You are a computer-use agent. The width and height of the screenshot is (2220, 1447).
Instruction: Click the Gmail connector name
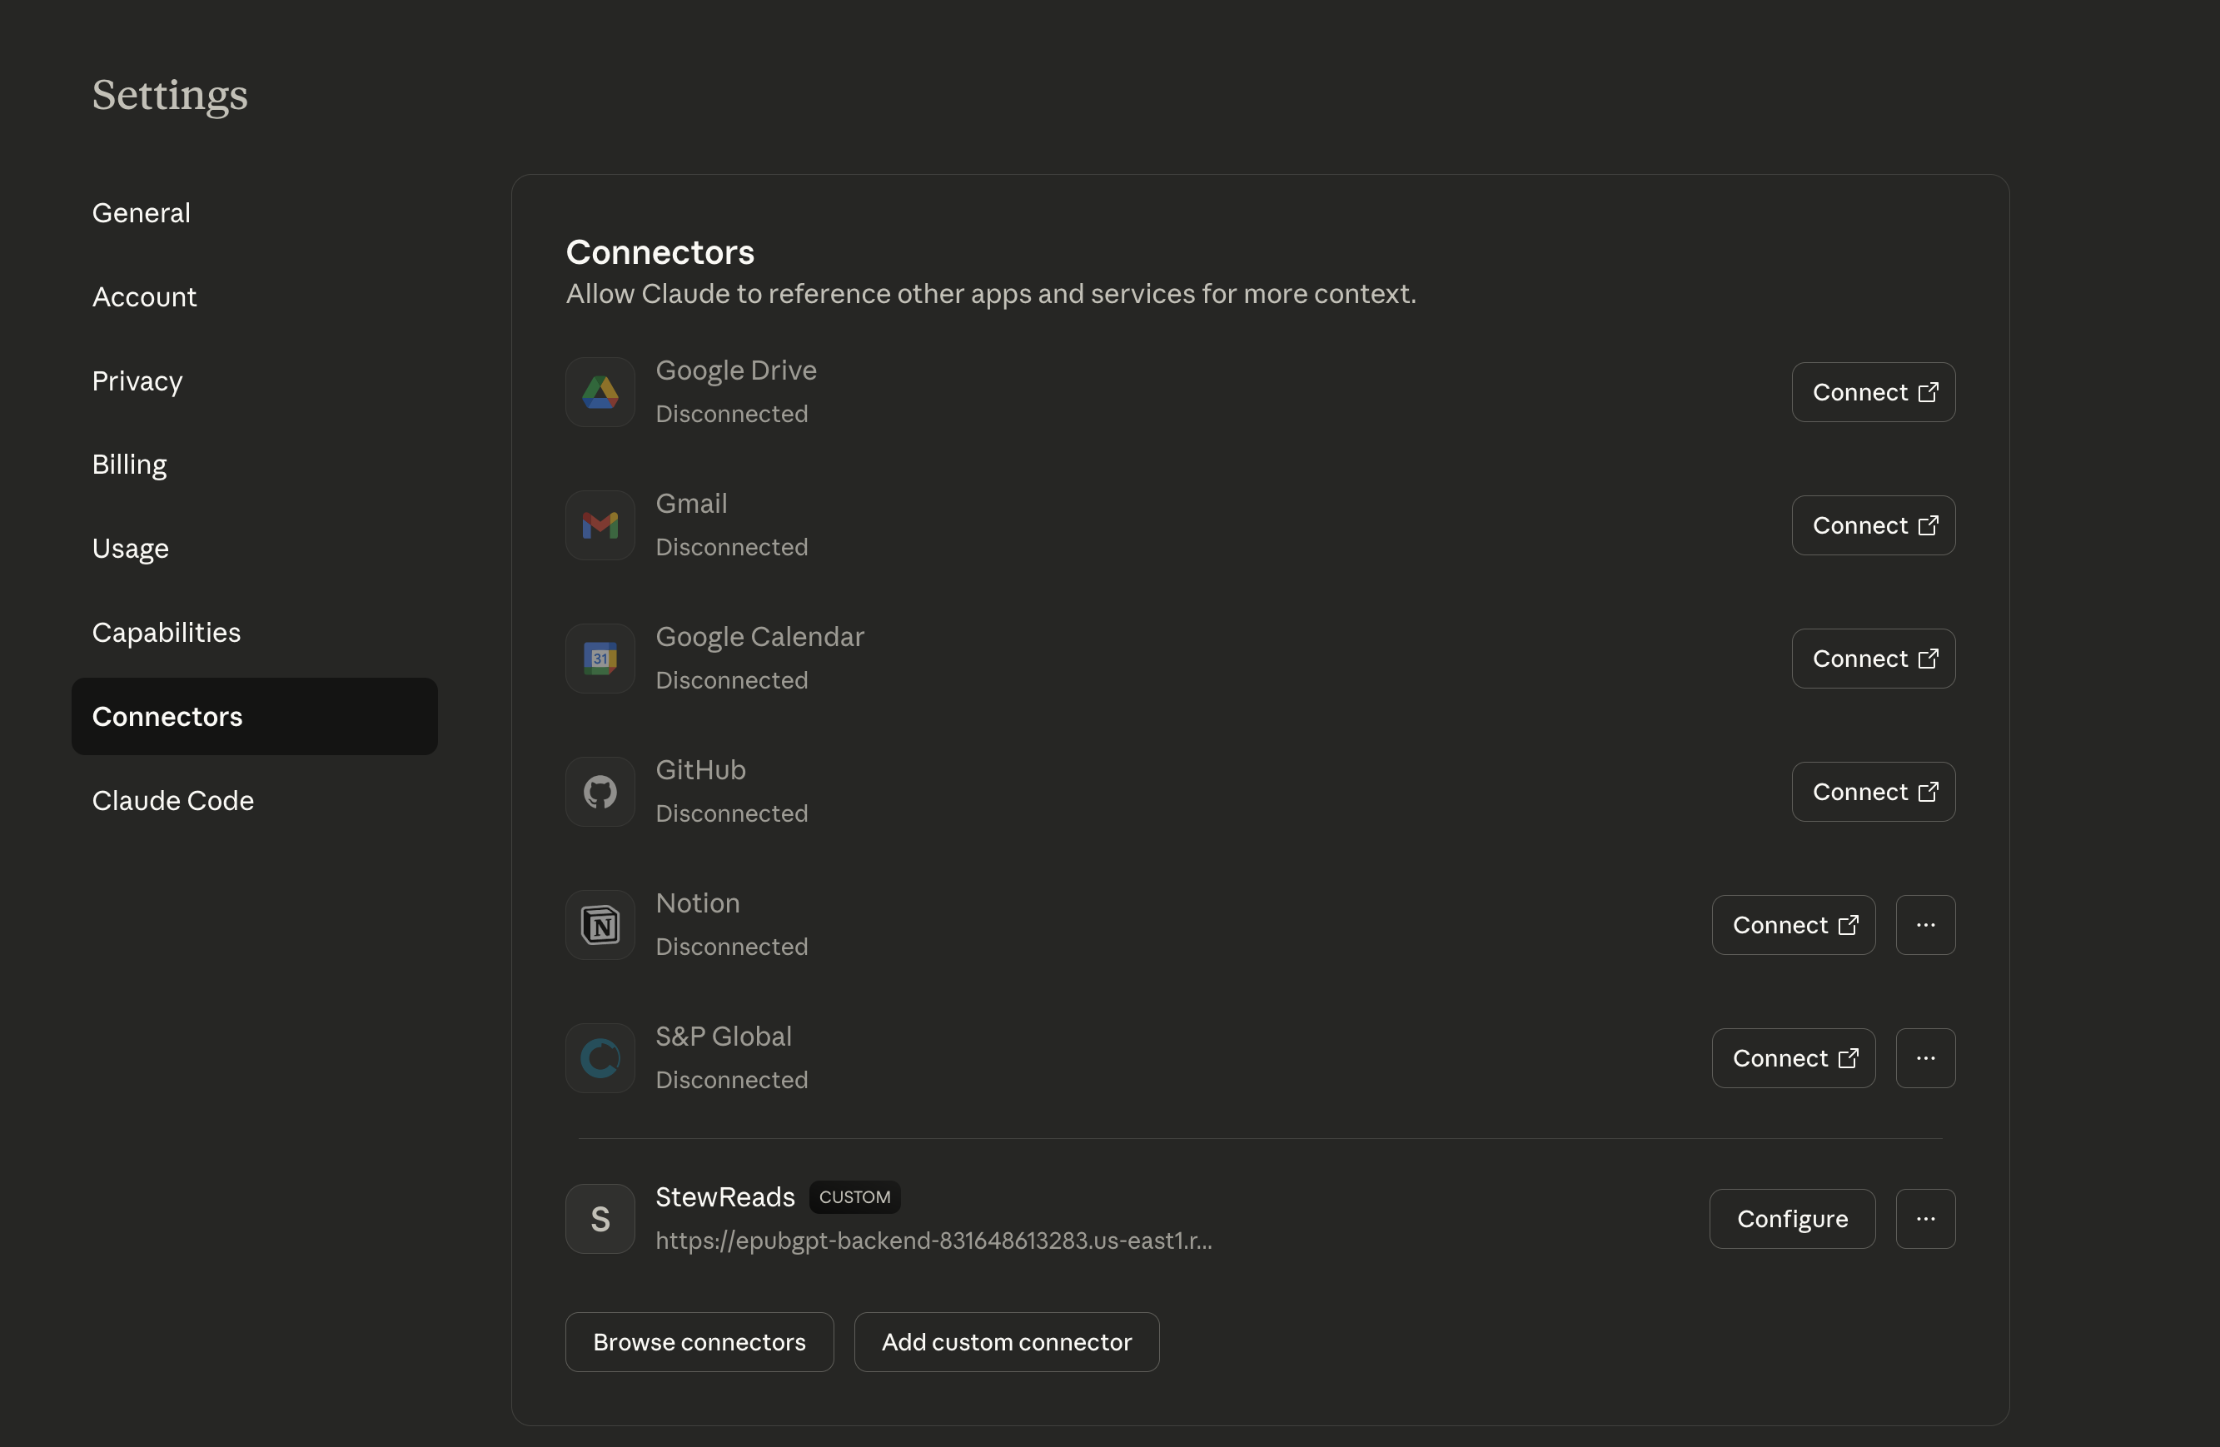691,505
